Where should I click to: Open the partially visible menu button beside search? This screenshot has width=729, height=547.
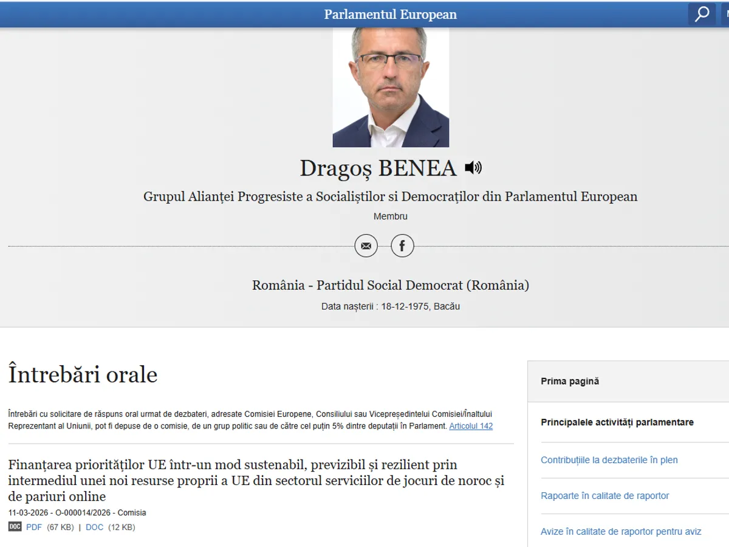click(x=724, y=14)
